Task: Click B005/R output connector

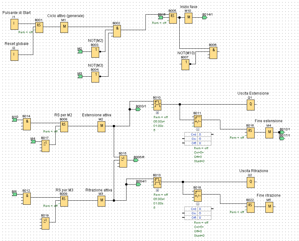Action: pos(136,160)
